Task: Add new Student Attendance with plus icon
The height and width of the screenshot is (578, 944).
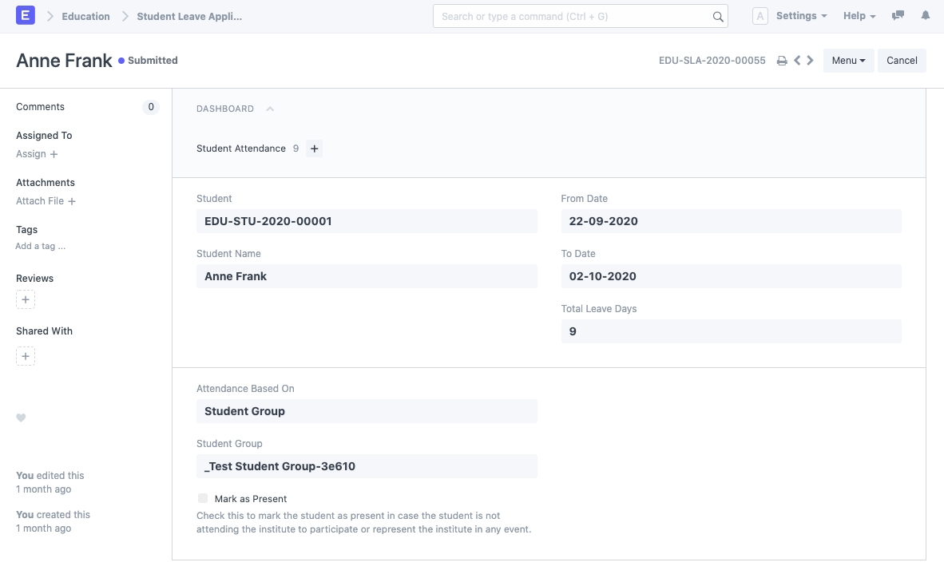Action: pos(314,148)
